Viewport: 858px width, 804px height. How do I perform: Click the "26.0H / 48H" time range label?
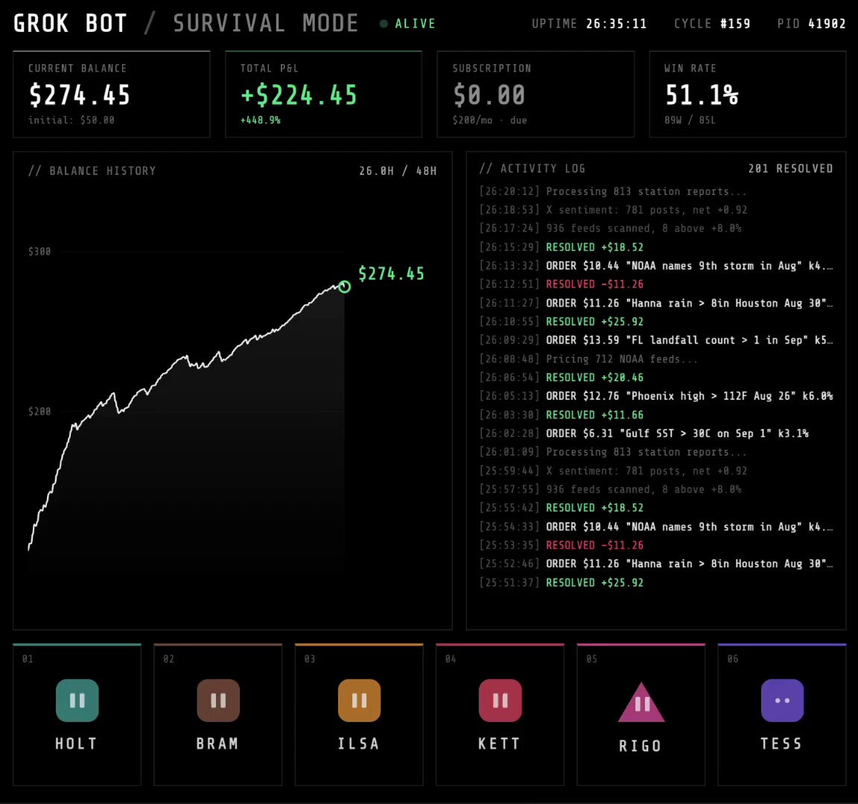coord(398,171)
